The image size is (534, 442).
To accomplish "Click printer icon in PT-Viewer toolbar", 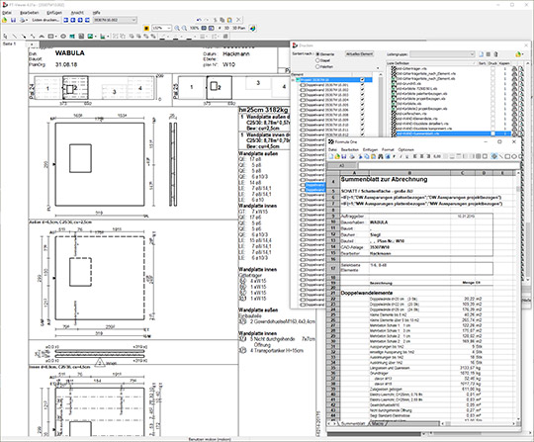I will coord(22,20).
